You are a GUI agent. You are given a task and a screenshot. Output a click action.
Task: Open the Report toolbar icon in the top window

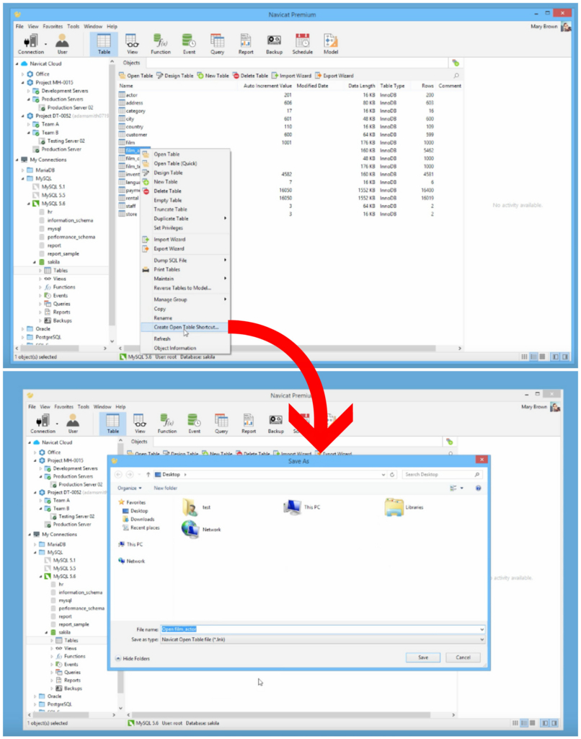[246, 44]
